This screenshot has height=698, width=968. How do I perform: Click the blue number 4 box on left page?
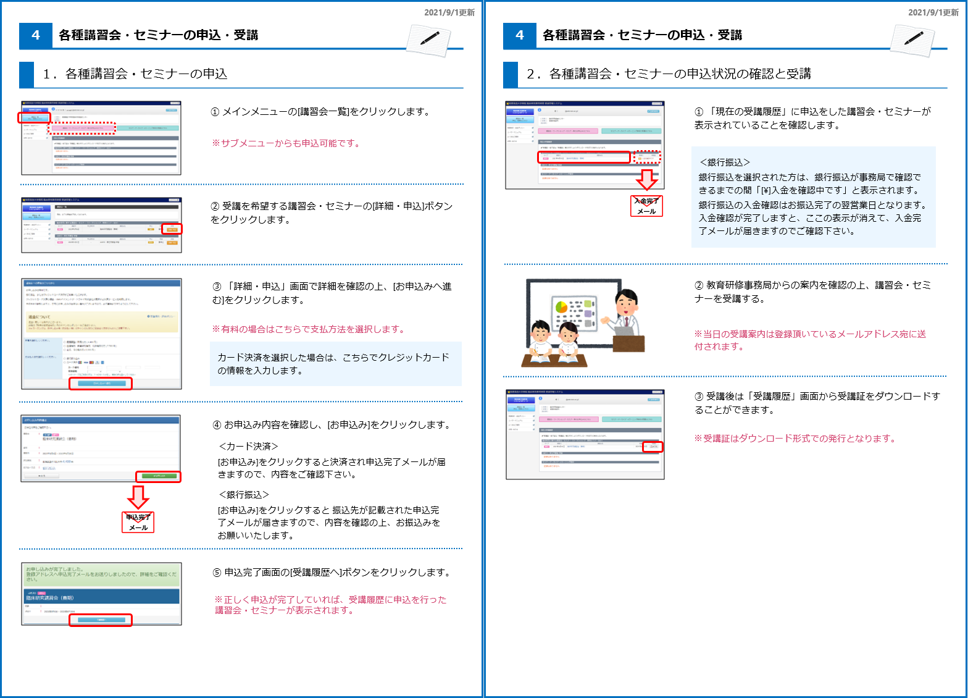coord(36,36)
